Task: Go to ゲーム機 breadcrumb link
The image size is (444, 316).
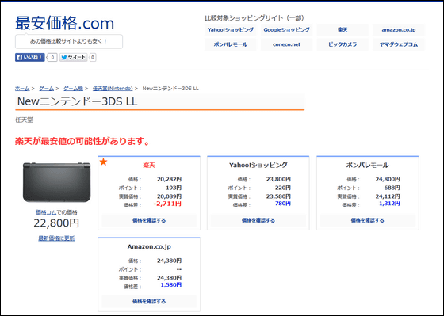Action: (x=73, y=89)
